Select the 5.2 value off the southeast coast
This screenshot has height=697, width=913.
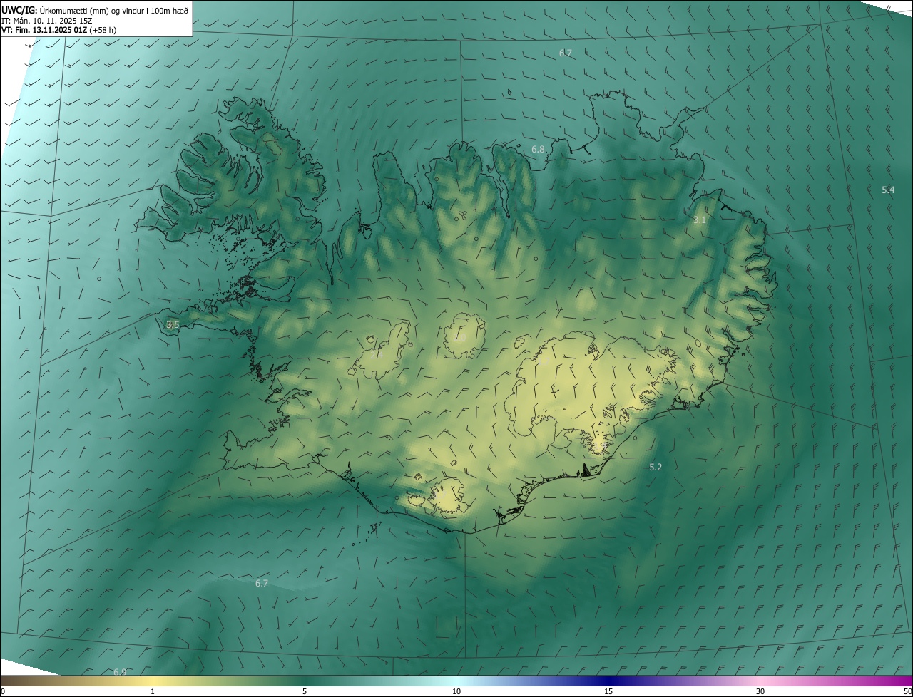(656, 468)
